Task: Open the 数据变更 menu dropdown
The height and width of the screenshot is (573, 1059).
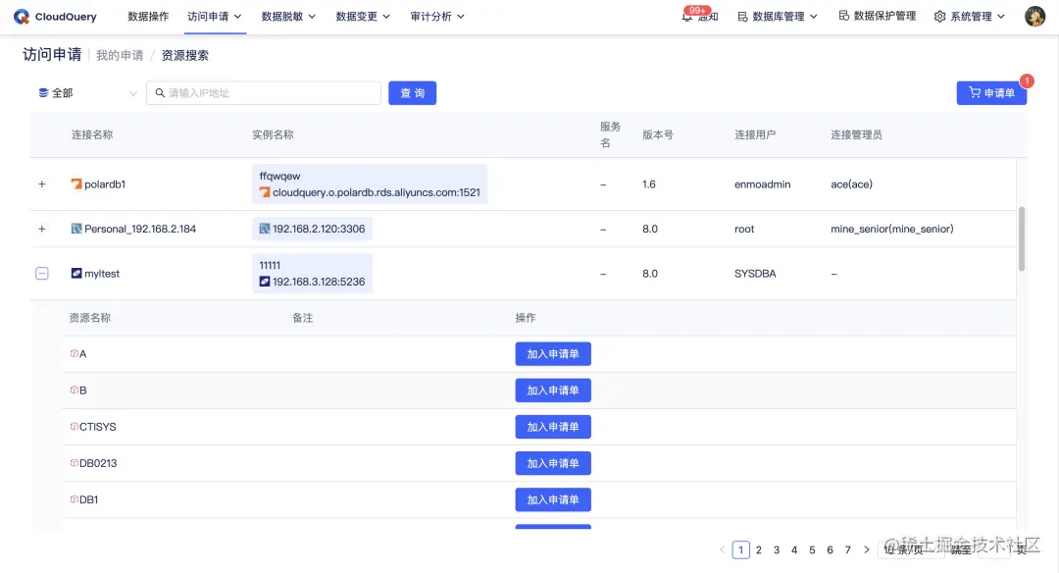Action: (x=363, y=17)
